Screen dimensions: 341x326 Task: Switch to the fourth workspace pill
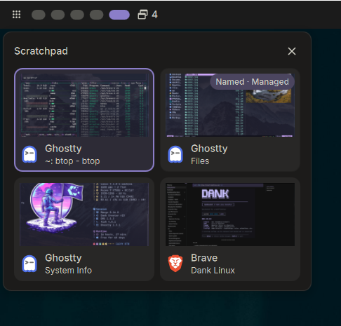point(96,15)
